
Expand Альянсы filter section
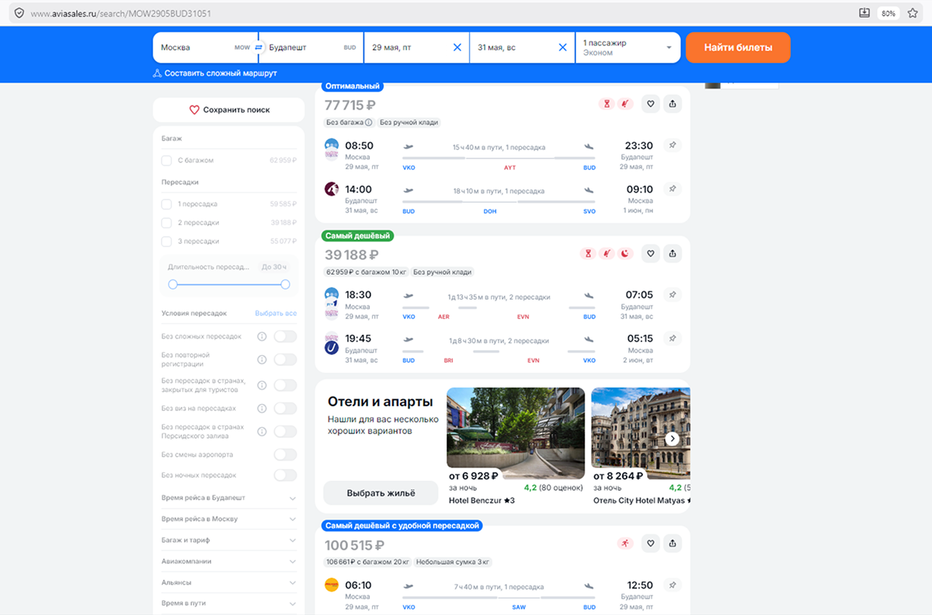pos(228,582)
